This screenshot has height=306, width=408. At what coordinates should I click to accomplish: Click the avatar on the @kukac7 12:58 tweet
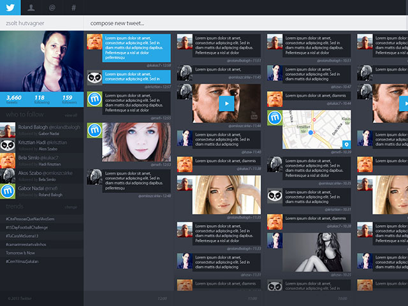pos(94,41)
